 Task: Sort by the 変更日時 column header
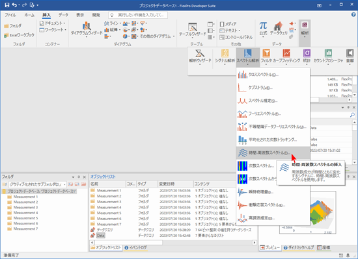pyautogui.click(x=175, y=184)
